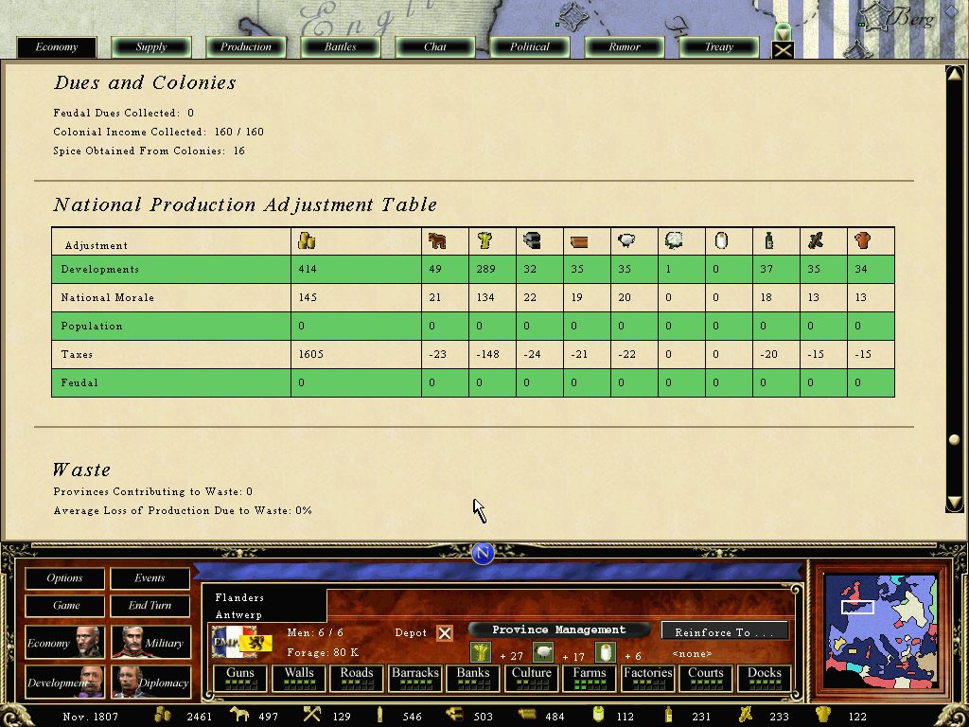Click the luxury goods column header icon
The height and width of the screenshot is (727, 969).
click(816, 240)
